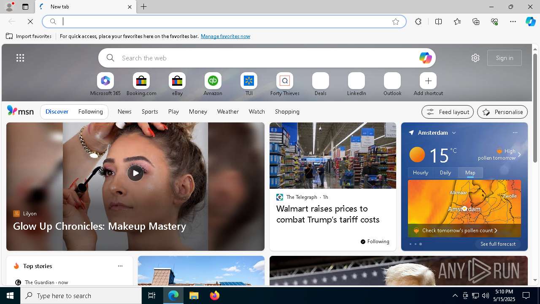Open File Explorer from taskbar
This screenshot has width=540, height=304.
[194, 296]
